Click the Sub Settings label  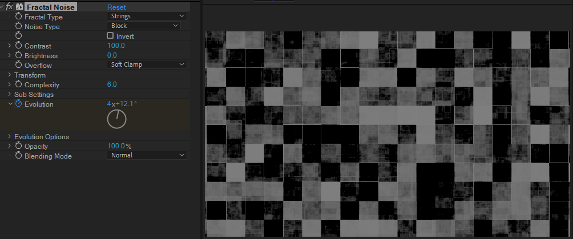[x=34, y=95]
